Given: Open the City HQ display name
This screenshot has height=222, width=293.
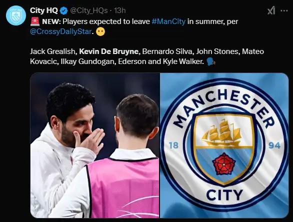Looking at the screenshot, I should coord(44,10).
